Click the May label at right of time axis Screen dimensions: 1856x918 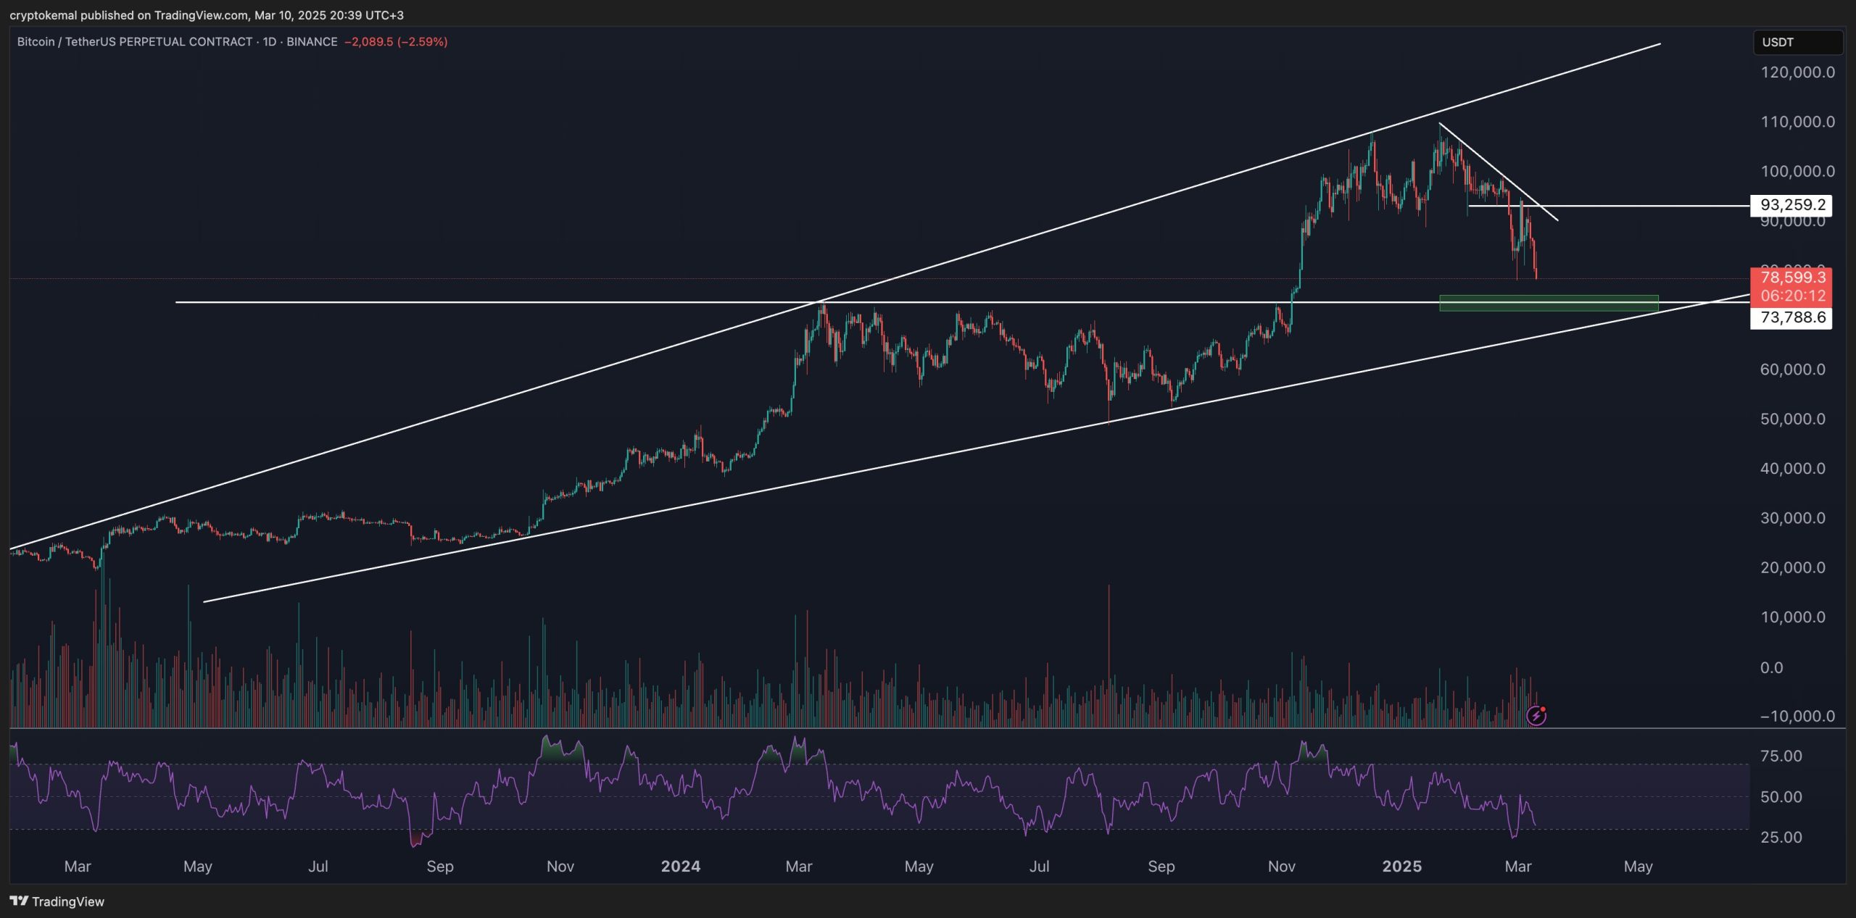pos(1638,867)
